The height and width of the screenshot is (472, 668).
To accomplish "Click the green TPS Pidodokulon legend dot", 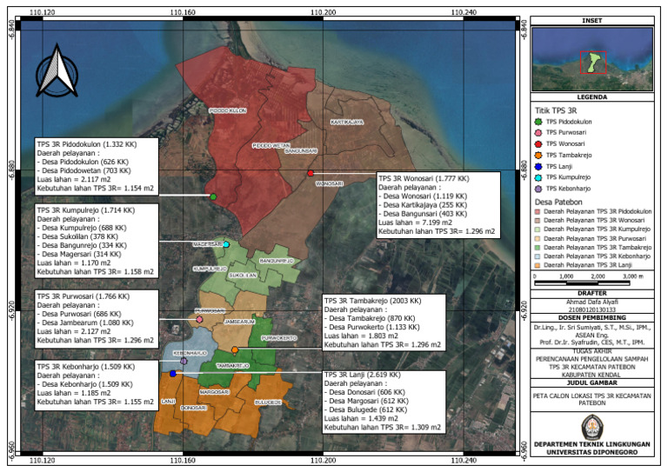I will click(538, 122).
